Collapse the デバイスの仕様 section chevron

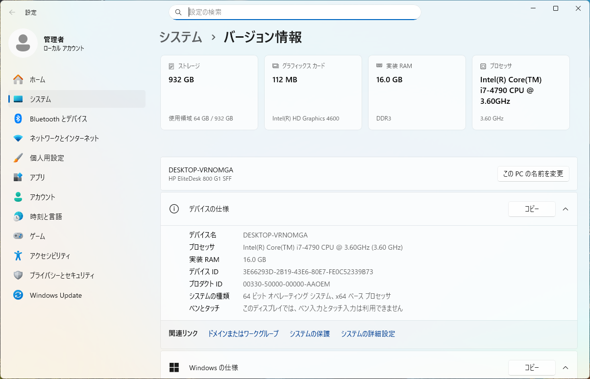coord(565,209)
